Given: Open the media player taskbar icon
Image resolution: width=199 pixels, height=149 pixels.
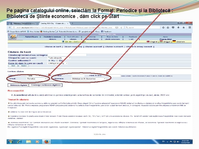Looking at the screenshot, I should [37, 142].
